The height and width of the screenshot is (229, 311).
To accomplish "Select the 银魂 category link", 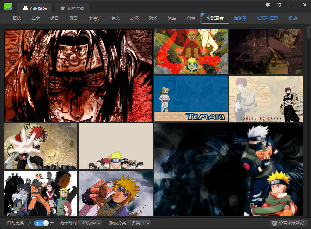I will click(292, 19).
